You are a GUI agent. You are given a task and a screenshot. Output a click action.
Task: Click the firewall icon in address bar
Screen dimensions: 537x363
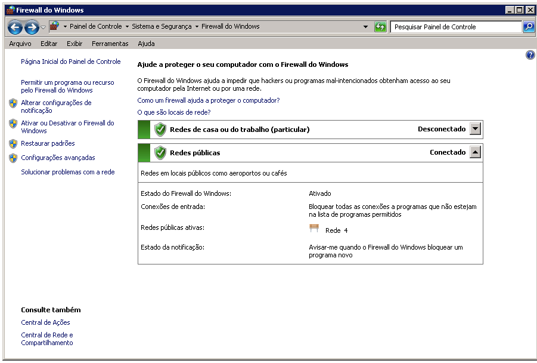click(54, 26)
